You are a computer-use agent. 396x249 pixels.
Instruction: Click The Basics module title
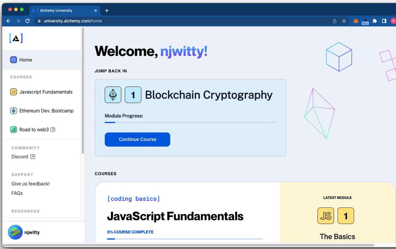[337, 236]
